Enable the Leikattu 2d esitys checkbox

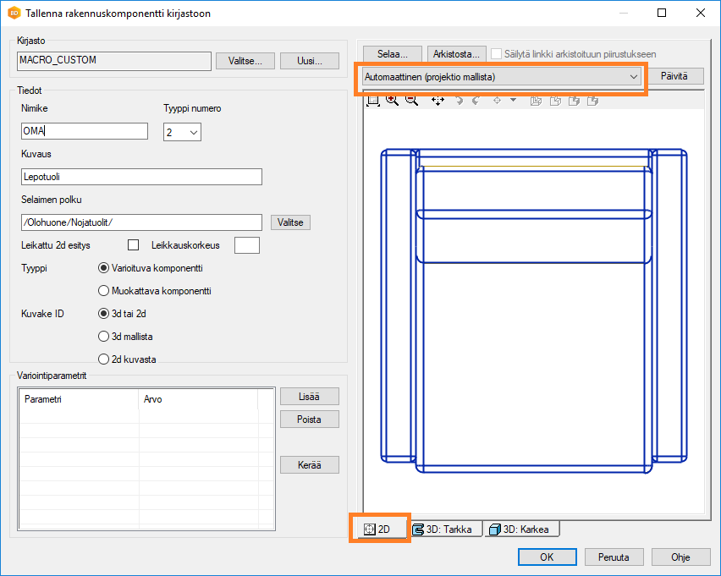(x=133, y=245)
